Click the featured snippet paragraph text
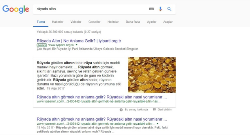 (x=79, y=76)
